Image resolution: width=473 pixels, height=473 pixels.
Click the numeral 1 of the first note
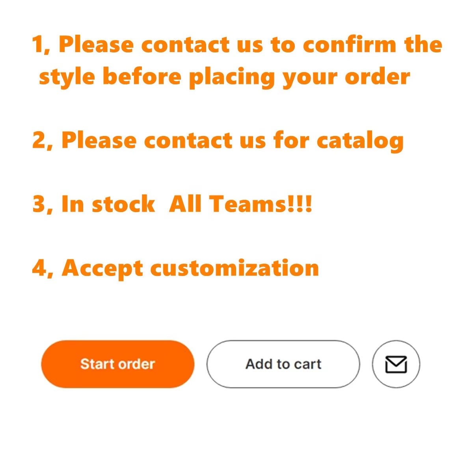pyautogui.click(x=38, y=44)
